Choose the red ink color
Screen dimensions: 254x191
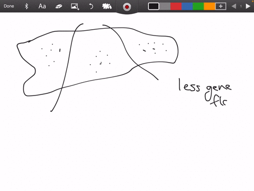(x=176, y=6)
